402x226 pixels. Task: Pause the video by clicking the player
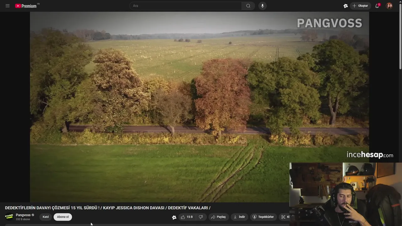coord(199,107)
